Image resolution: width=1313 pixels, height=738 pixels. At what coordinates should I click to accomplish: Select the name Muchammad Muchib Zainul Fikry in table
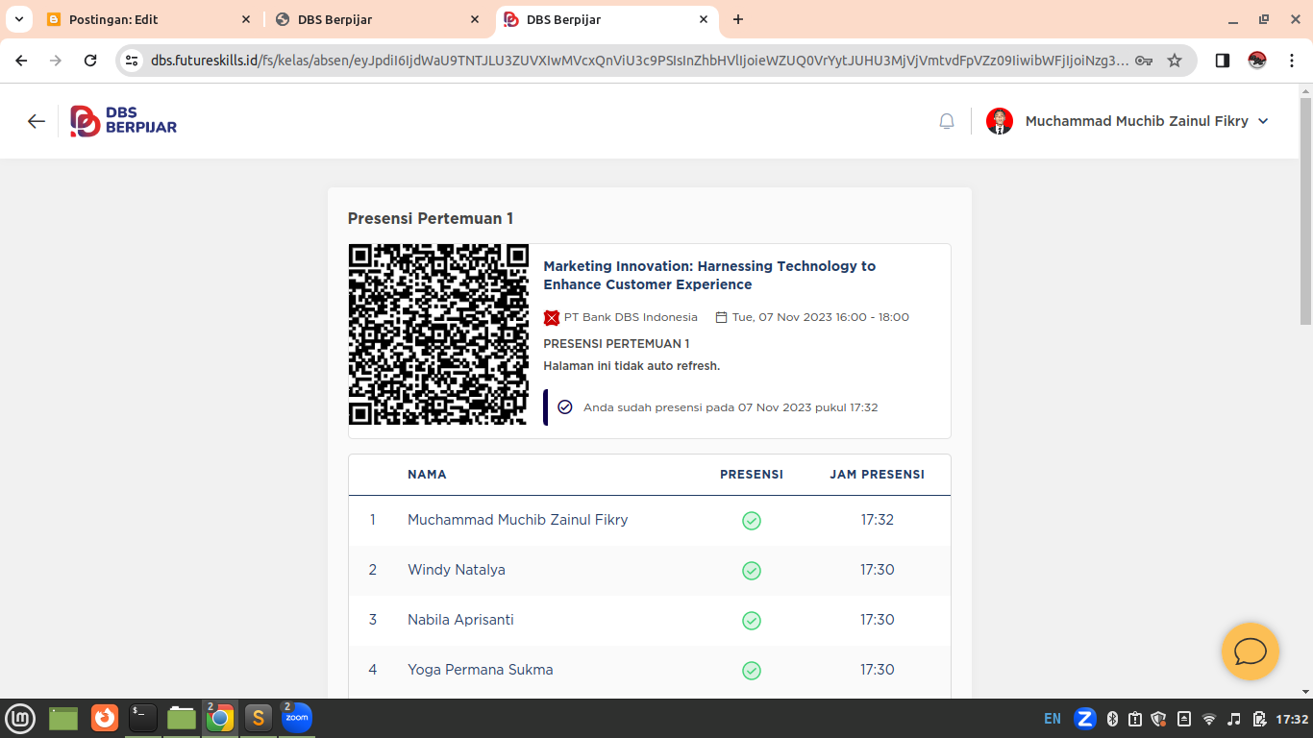tap(518, 520)
